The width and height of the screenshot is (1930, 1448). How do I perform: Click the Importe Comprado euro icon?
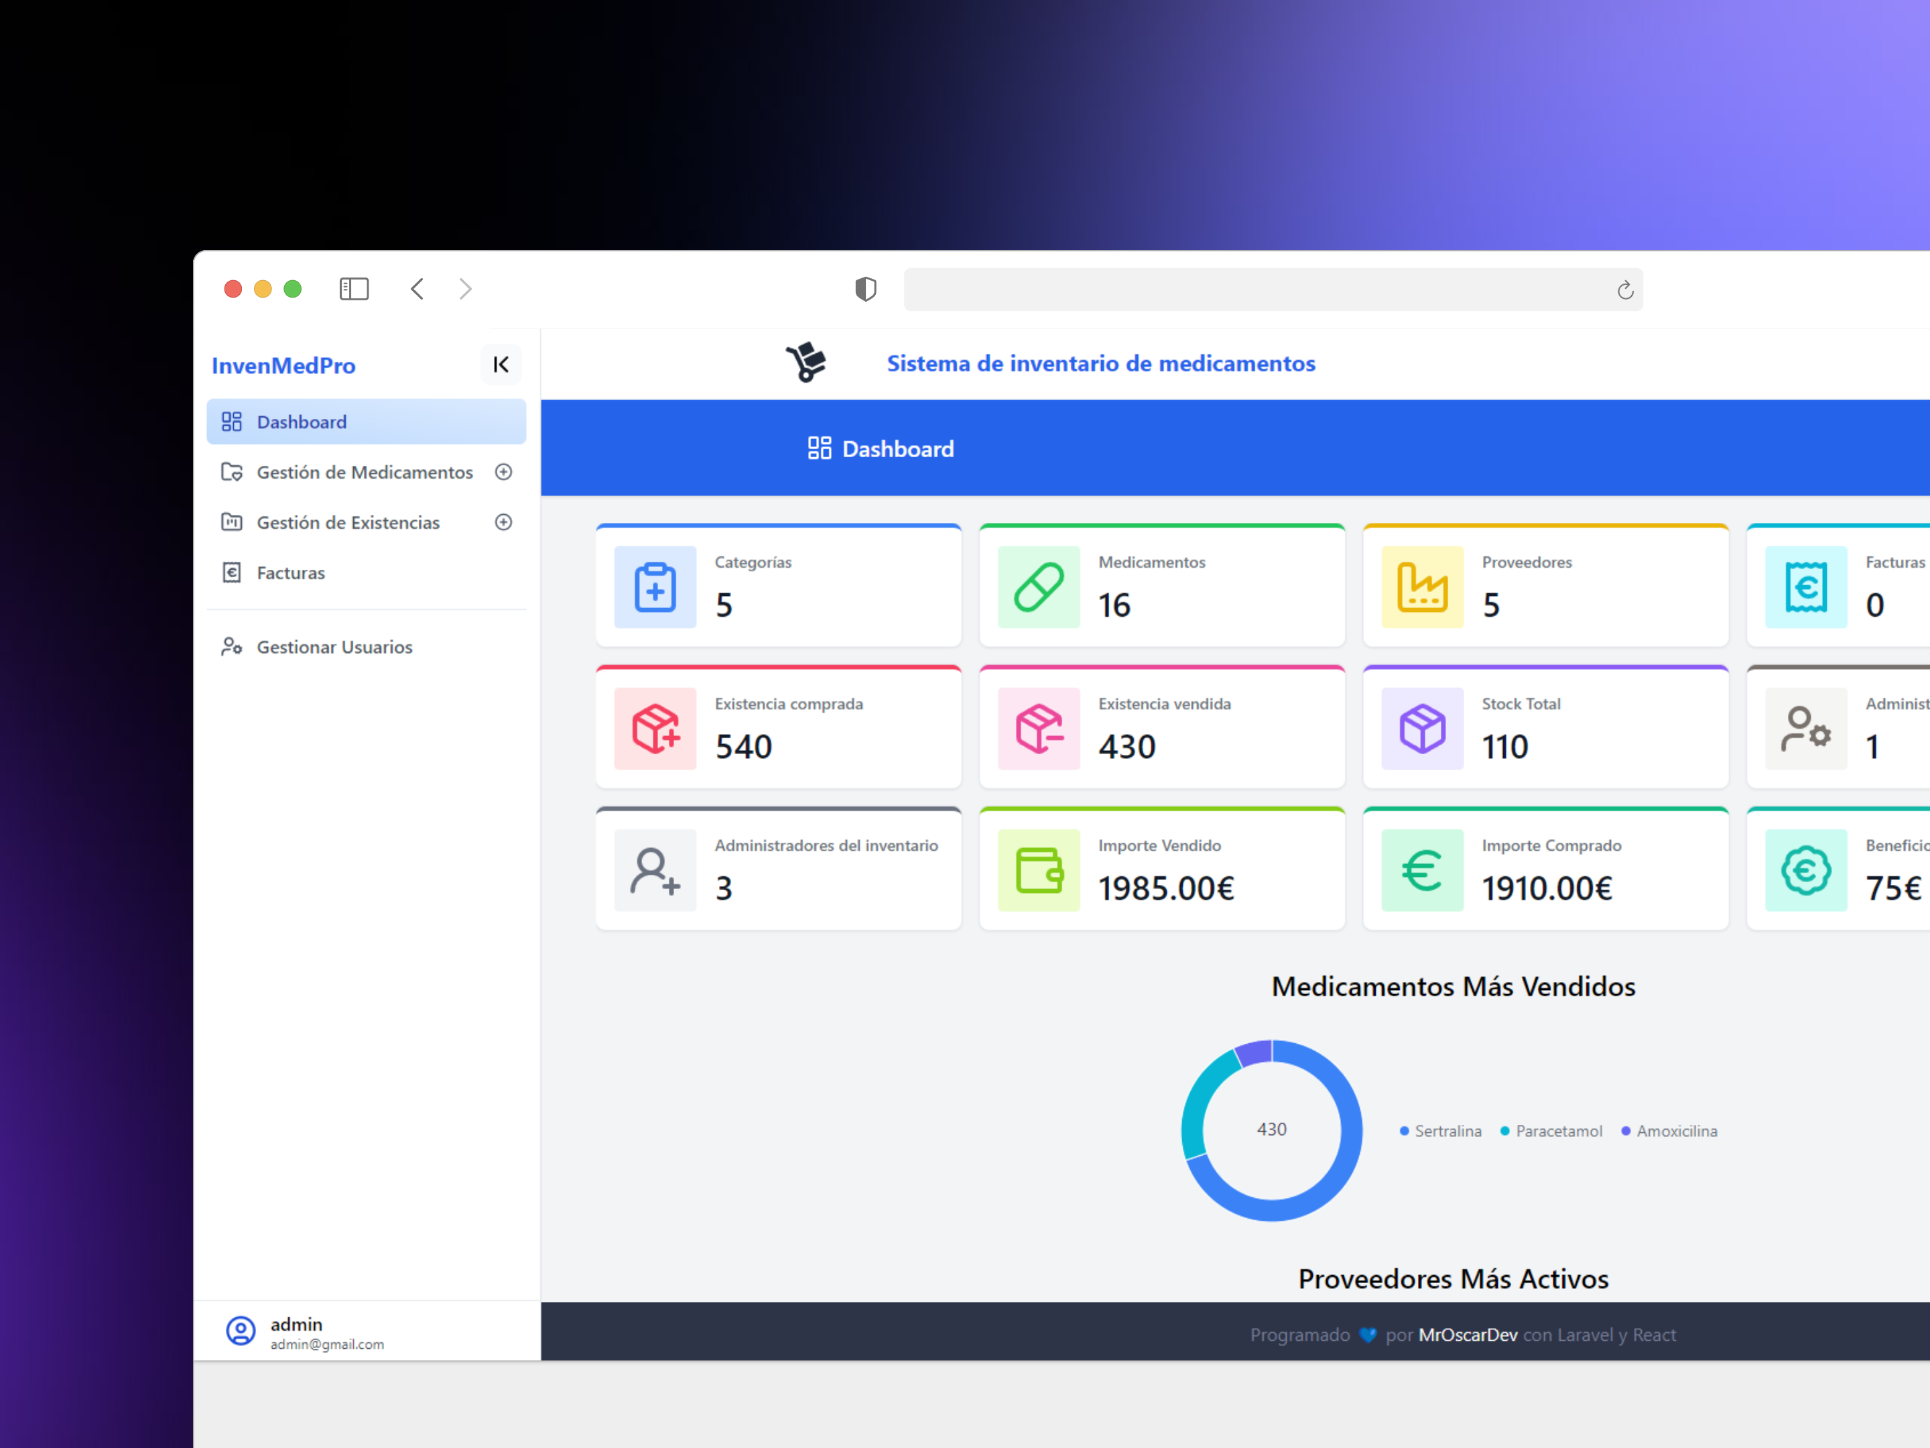click(x=1422, y=870)
